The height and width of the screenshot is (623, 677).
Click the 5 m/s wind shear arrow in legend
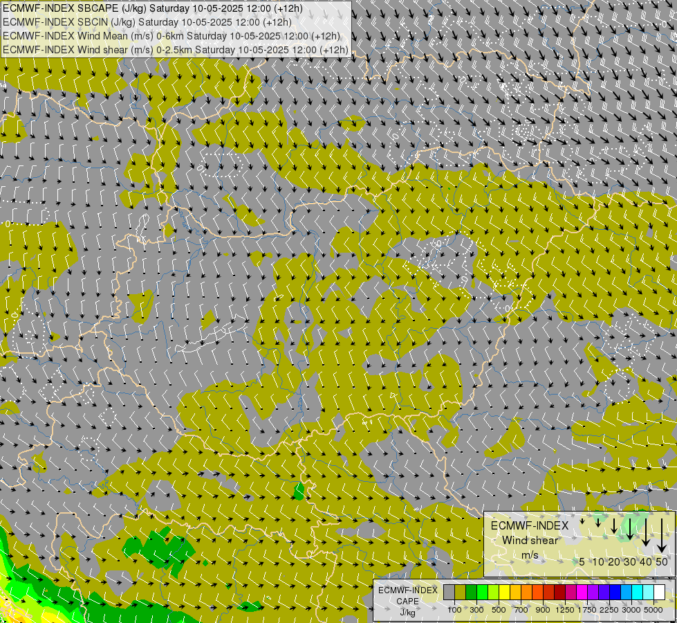click(x=582, y=521)
